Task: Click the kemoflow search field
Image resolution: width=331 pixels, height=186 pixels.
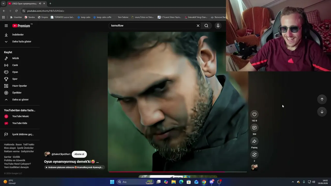Action: click(153, 26)
